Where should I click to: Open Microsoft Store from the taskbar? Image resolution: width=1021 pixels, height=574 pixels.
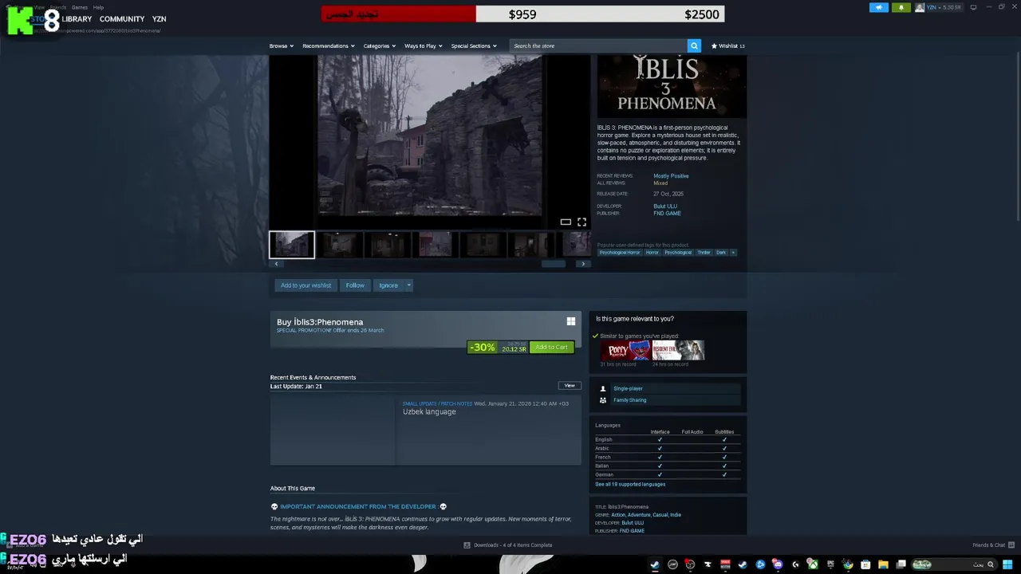click(865, 564)
